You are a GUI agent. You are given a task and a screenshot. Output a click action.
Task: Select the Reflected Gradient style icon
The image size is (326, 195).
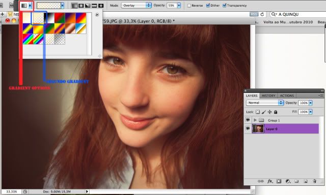[94, 6]
